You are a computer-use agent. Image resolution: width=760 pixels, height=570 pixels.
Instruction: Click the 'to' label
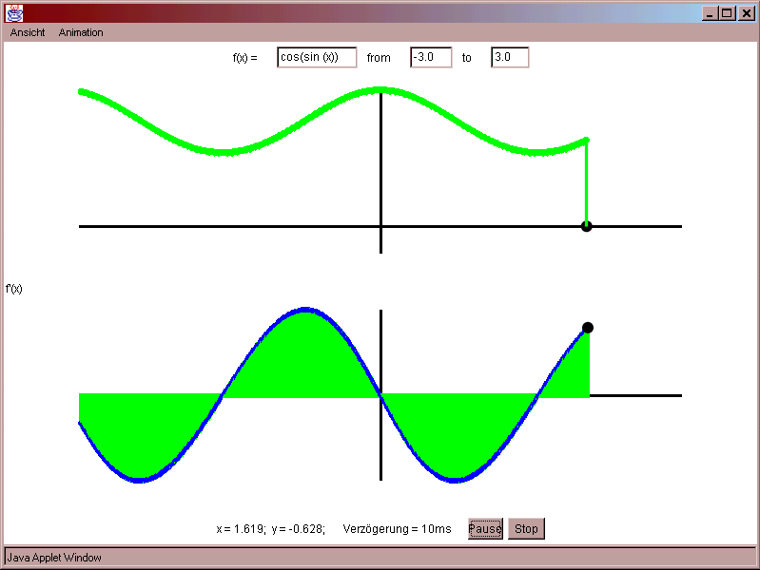pyautogui.click(x=466, y=58)
